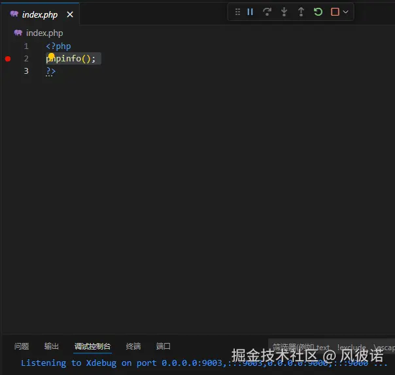Image resolution: width=395 pixels, height=375 pixels.
Task: Click the phpinfo(); code line
Action: click(71, 59)
